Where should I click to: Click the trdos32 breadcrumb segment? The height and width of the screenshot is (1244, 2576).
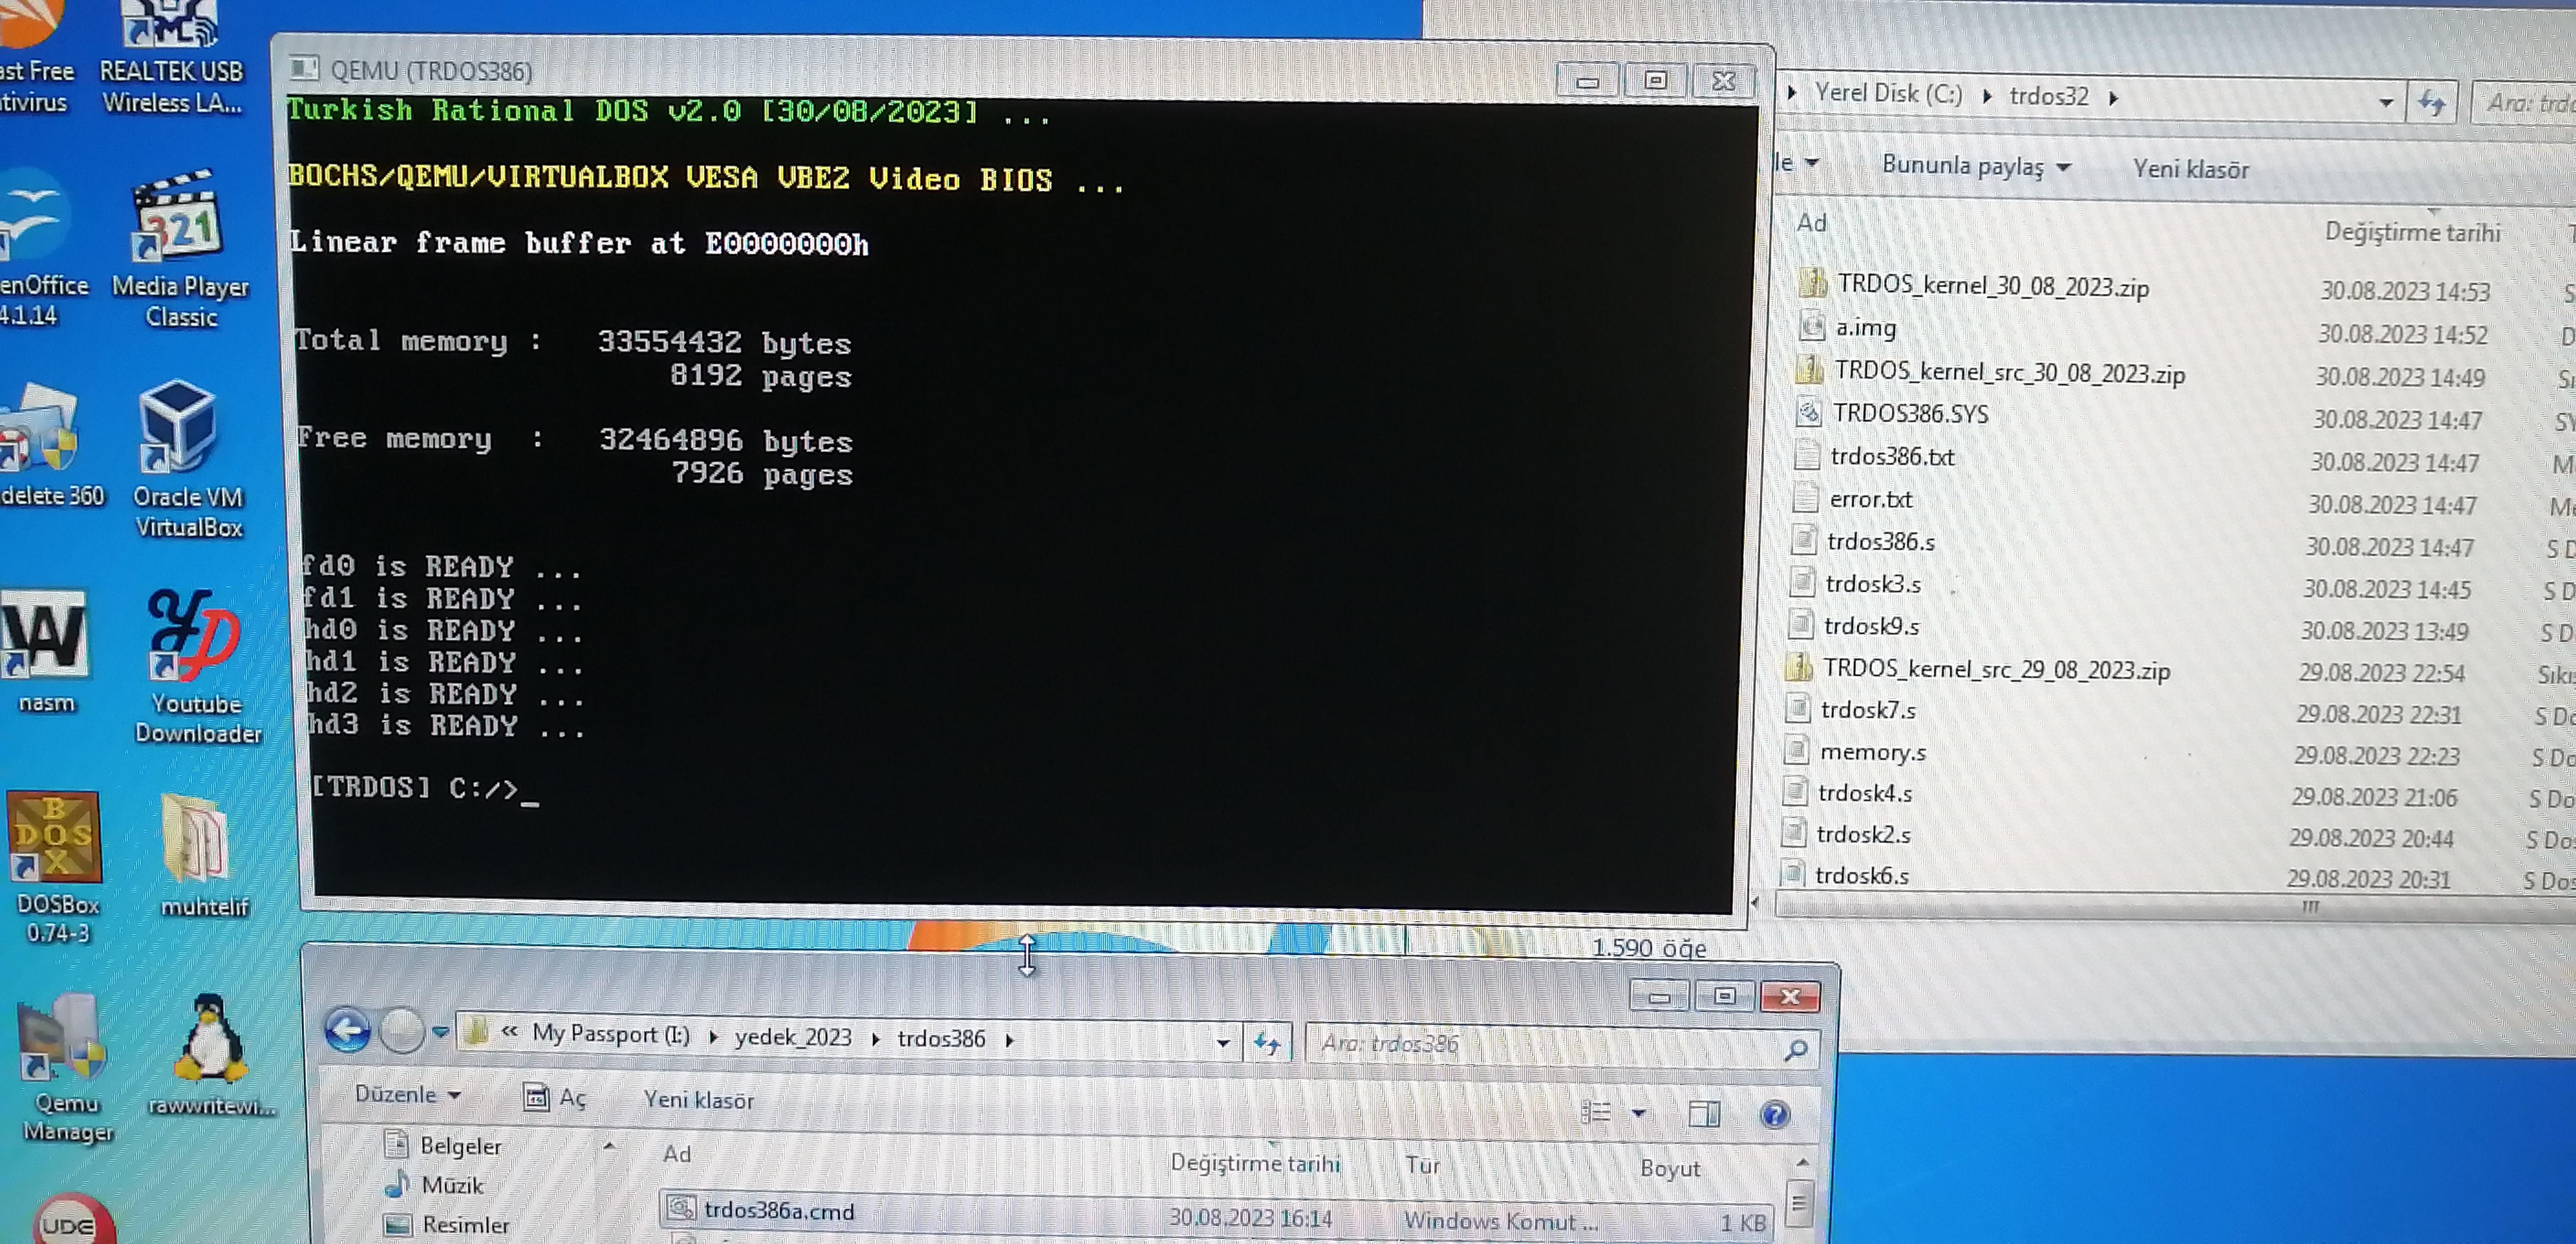coord(2049,96)
